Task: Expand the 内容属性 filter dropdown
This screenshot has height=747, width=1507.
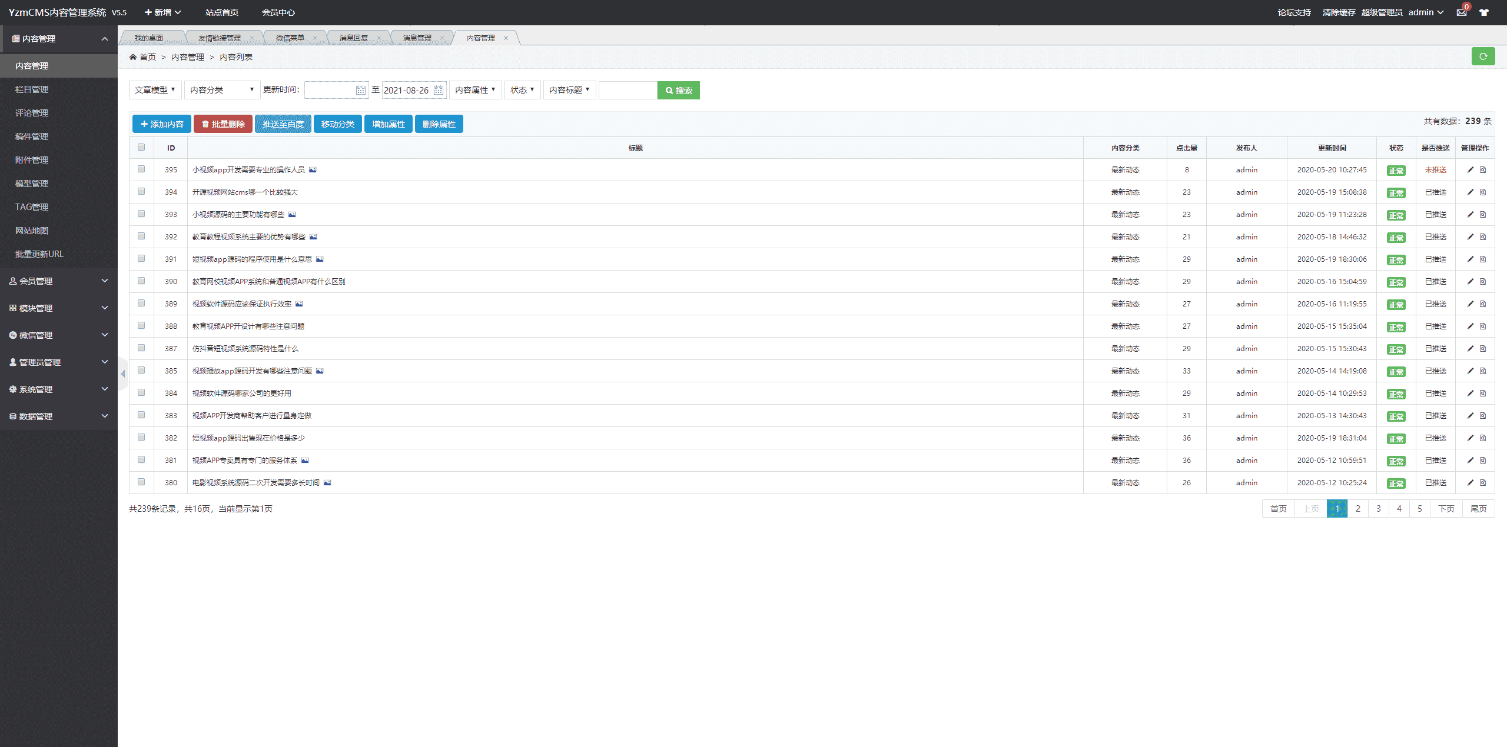Action: (x=475, y=90)
